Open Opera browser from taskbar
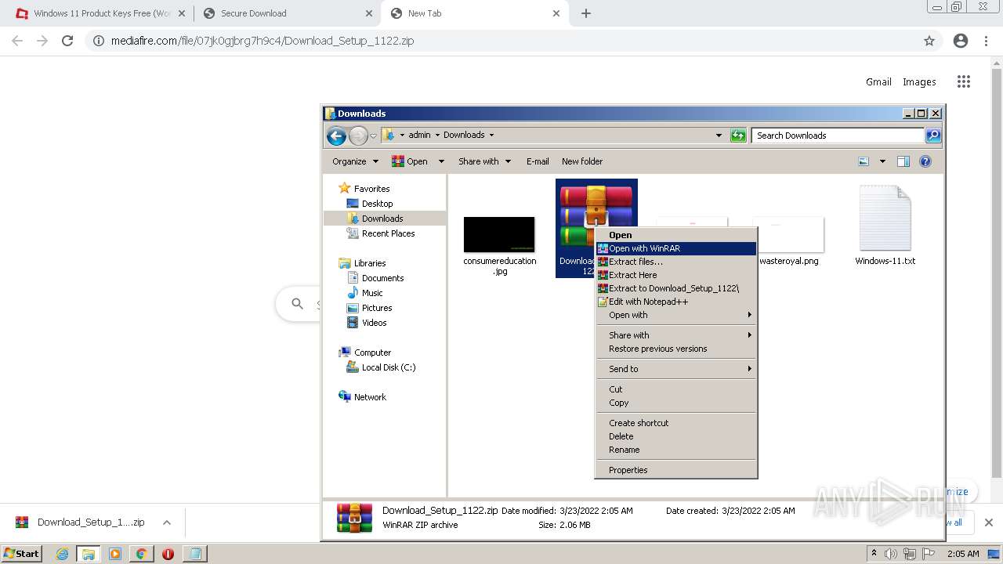Viewport: 1003px width, 564px height. (x=168, y=554)
